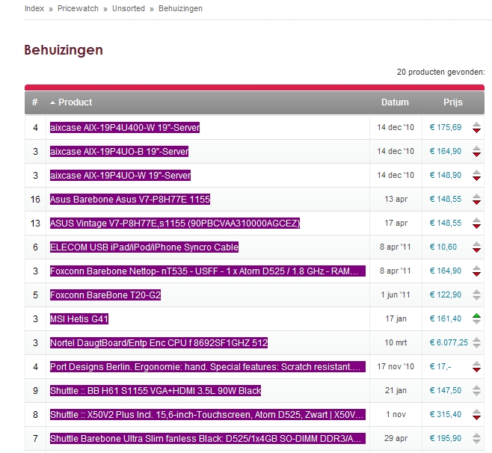Sort table by # column header
The height and width of the screenshot is (453, 492).
(x=35, y=102)
